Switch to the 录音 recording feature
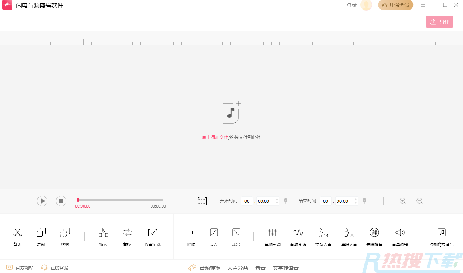Screen dimensions: 463x273 coord(260,268)
